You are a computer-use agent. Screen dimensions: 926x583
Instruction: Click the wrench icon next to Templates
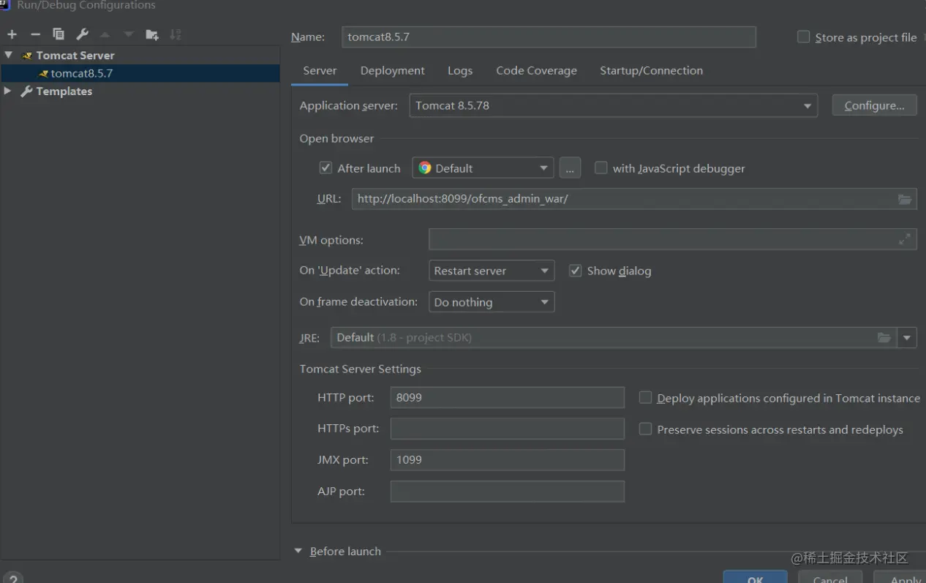coord(26,91)
